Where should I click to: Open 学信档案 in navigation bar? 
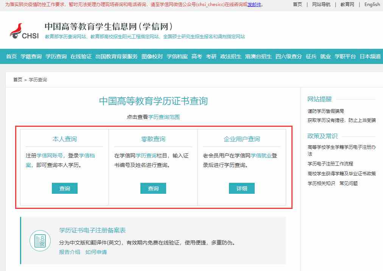click(177, 56)
